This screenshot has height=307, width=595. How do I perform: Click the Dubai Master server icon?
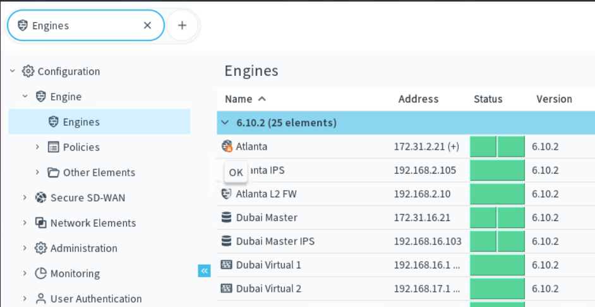pyautogui.click(x=227, y=217)
